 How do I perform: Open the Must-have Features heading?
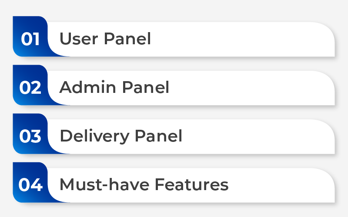pyautogui.click(x=144, y=185)
